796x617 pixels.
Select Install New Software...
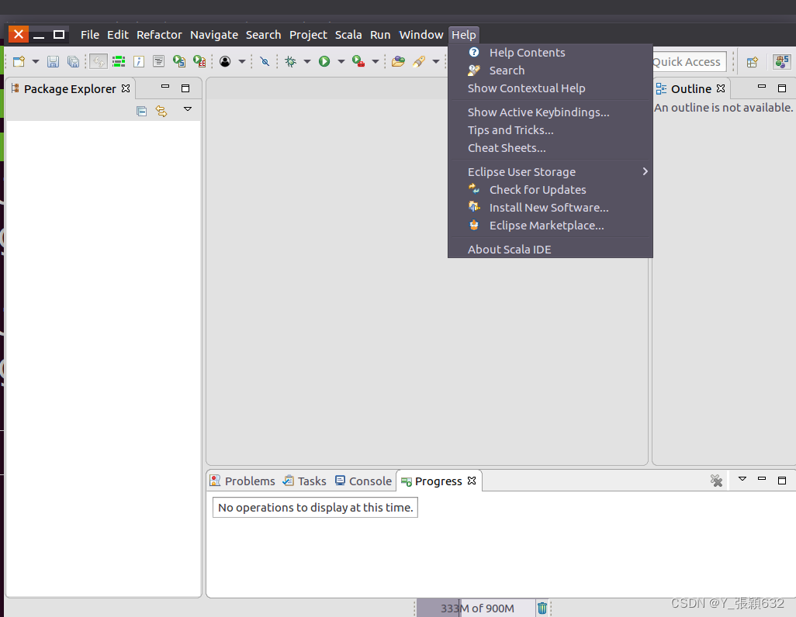click(550, 207)
